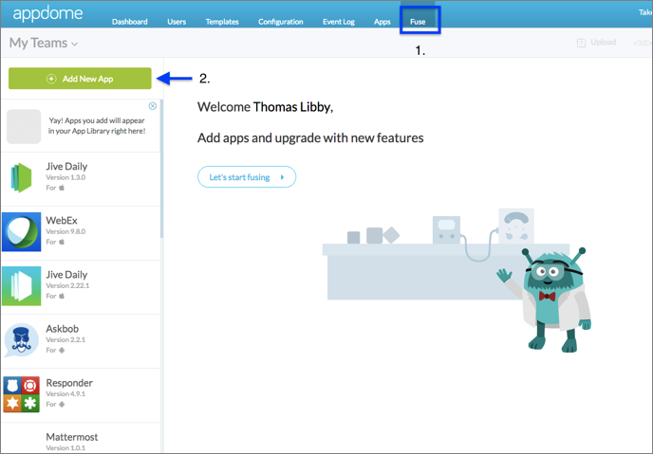The height and width of the screenshot is (454, 653).
Task: Click the Add New App button
Action: (x=80, y=79)
